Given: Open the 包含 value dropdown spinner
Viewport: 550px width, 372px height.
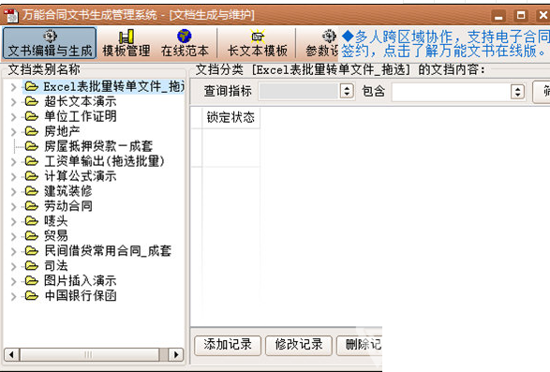Looking at the screenshot, I should [517, 92].
